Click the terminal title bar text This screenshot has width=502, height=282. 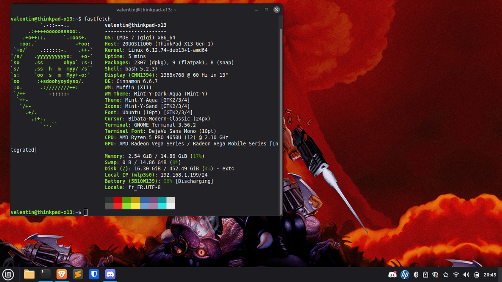[146, 10]
